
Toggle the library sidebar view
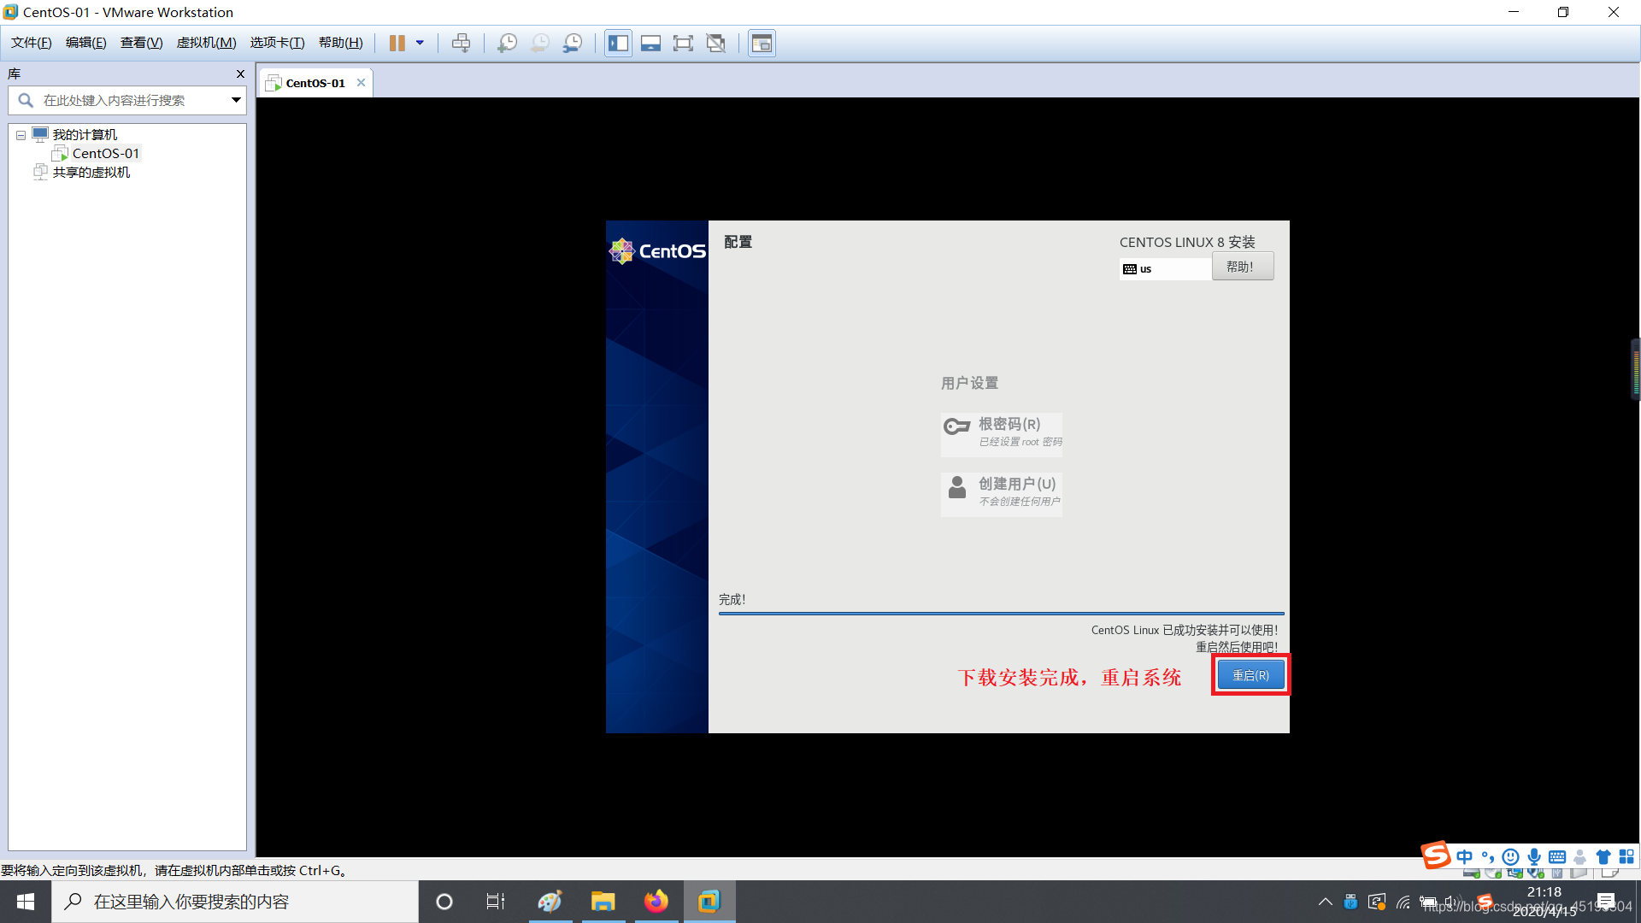(x=618, y=43)
